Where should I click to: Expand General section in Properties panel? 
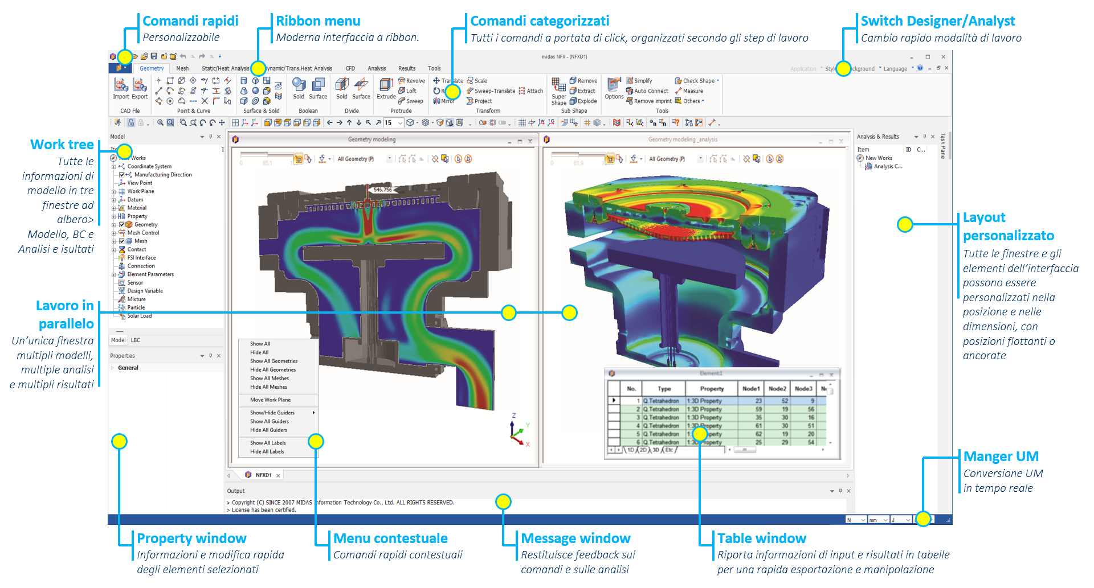[x=112, y=368]
